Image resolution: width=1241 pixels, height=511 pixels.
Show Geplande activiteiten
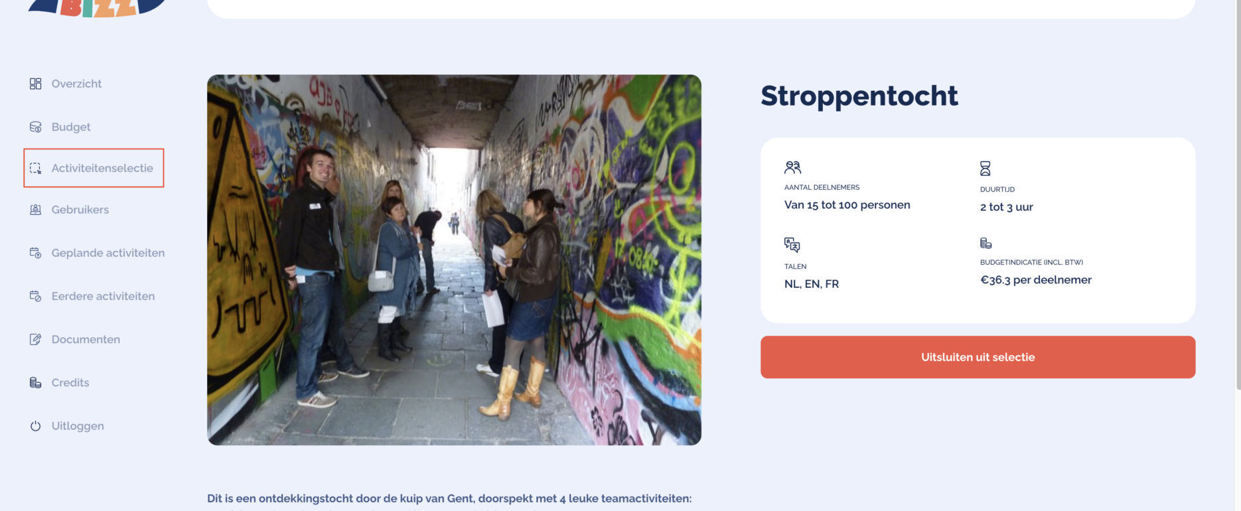pyautogui.click(x=108, y=253)
